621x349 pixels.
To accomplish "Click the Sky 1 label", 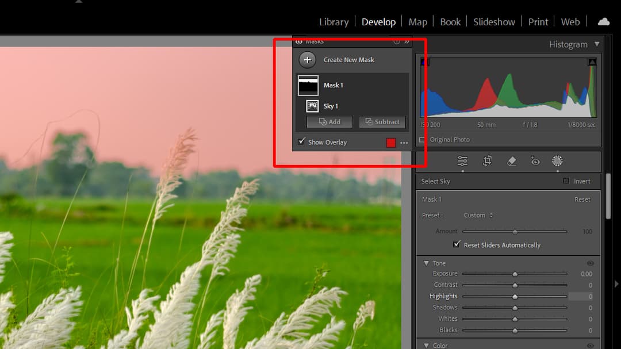I will (x=330, y=106).
